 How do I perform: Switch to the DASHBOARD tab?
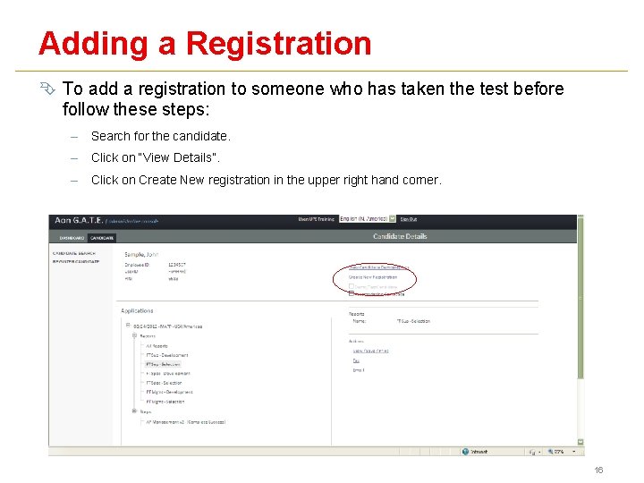[x=72, y=238]
